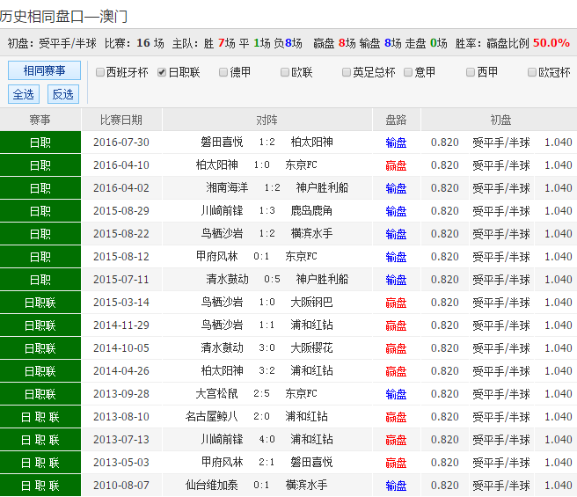Click the 历史相同盘口—澳门 heading

[x=63, y=16]
